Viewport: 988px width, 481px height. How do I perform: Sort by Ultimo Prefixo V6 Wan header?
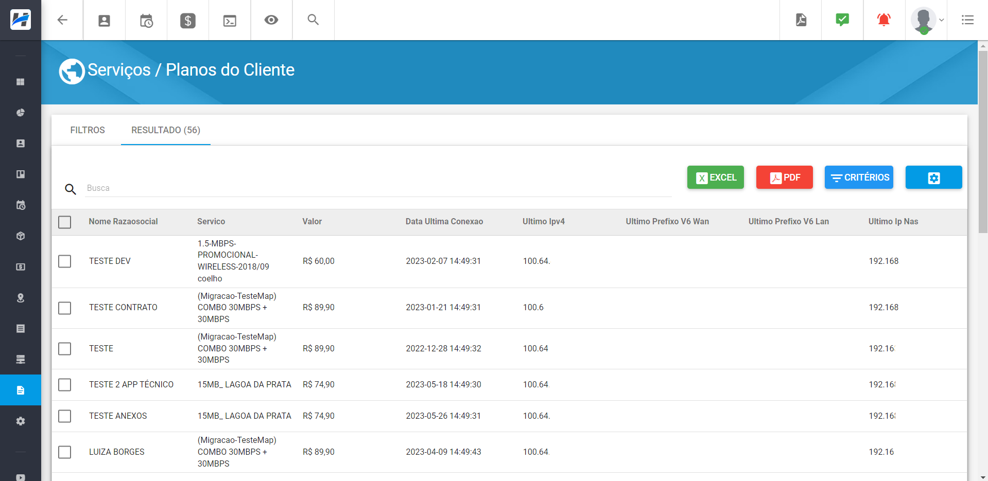(667, 222)
